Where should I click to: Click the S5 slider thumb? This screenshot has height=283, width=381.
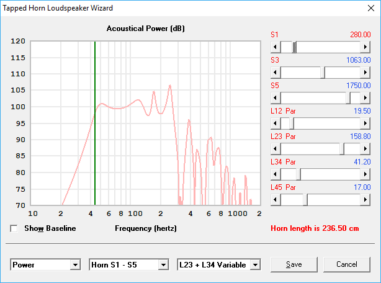pos(348,98)
